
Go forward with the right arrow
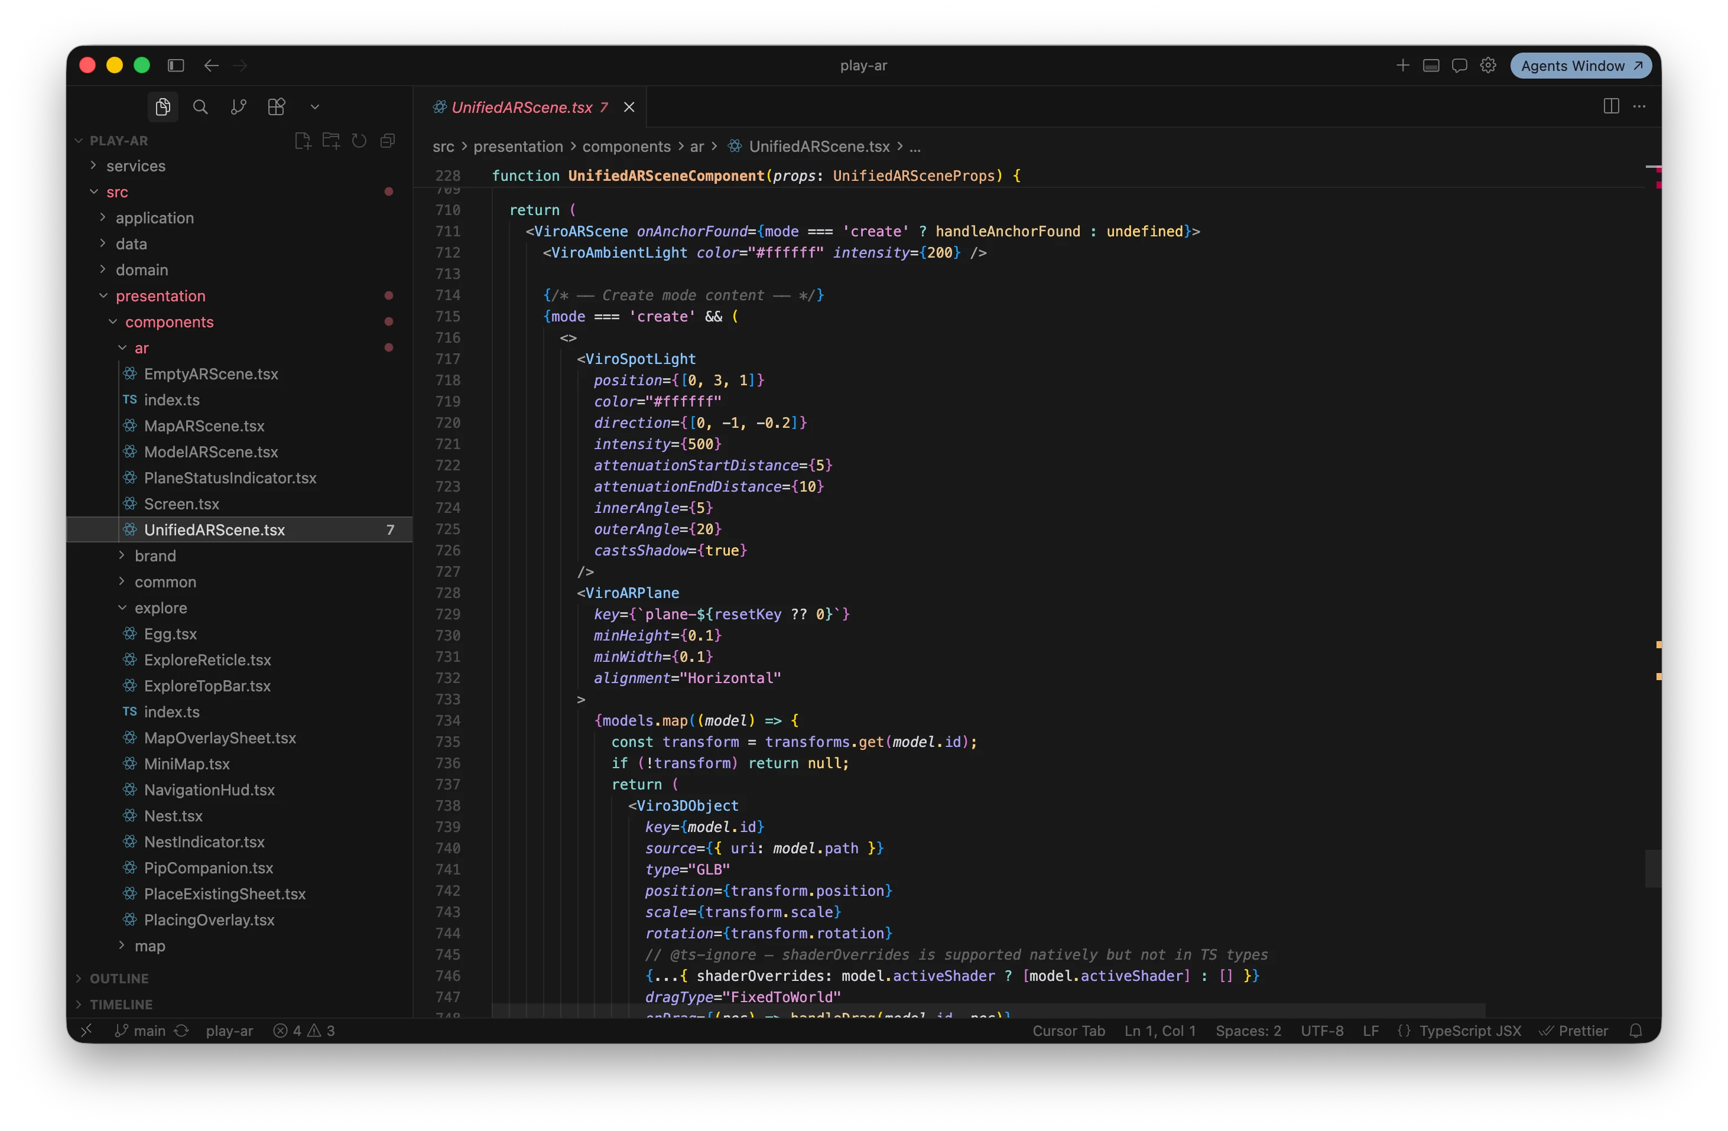(x=241, y=66)
